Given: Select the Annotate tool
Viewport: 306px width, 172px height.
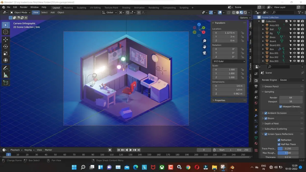Looking at the screenshot, I should pos(6,68).
